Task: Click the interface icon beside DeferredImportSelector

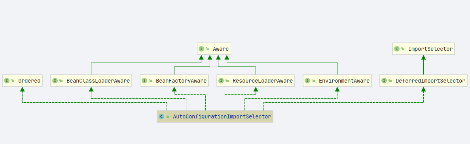Action: point(384,81)
